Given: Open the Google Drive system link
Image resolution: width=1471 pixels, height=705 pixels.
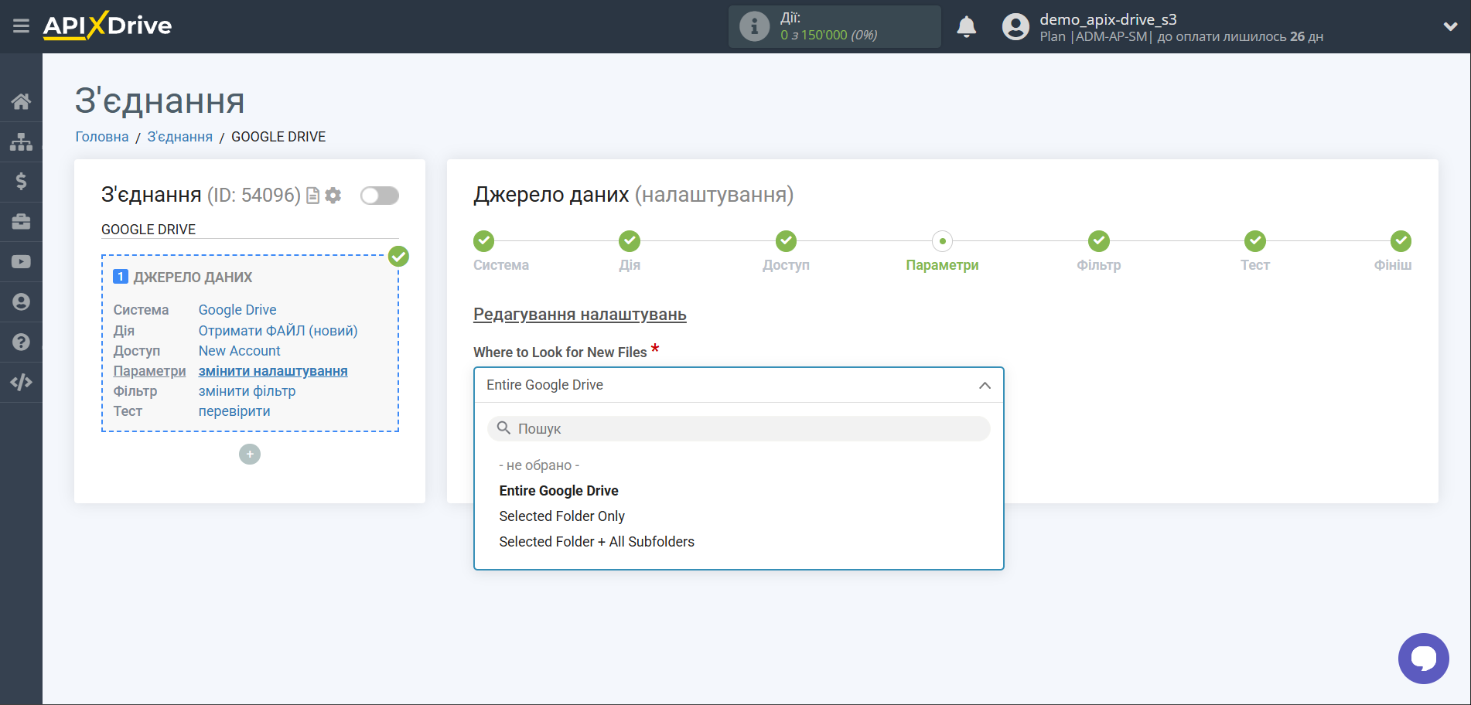Looking at the screenshot, I should tap(237, 310).
